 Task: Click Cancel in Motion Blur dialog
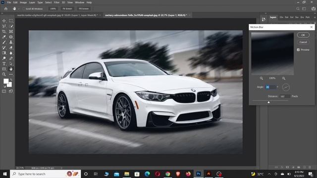303,42
